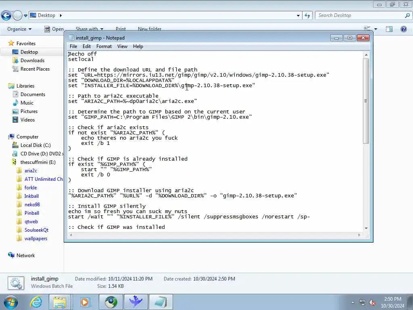413x310 pixels.
Task: Click Notepad vertical scrollbar up arrow
Action: tap(366, 54)
